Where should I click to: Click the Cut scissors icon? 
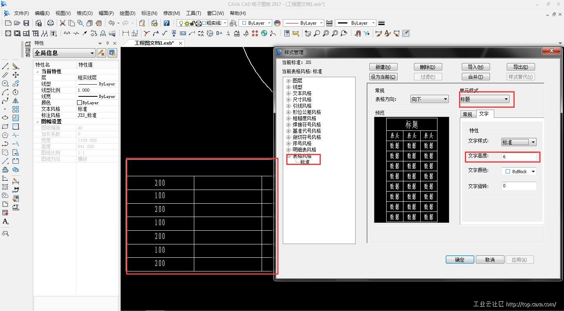pyautogui.click(x=62, y=23)
